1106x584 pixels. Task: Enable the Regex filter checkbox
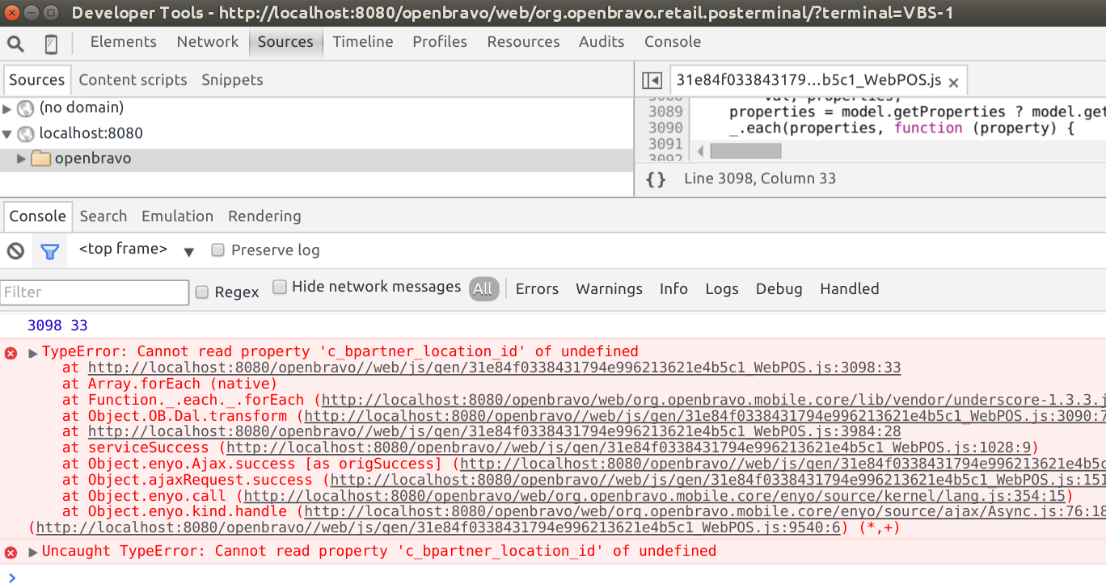[x=202, y=292]
